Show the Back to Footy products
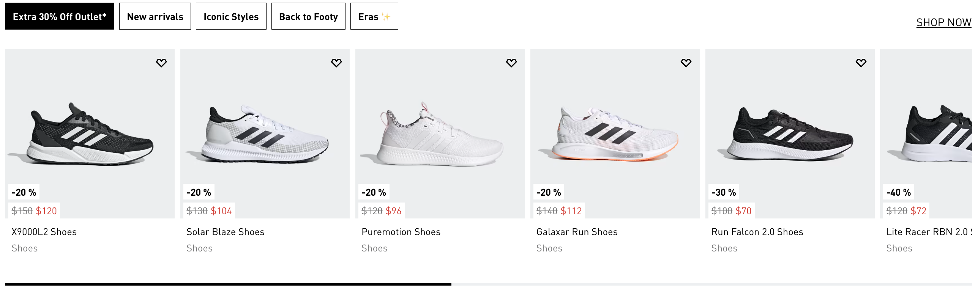 point(308,17)
